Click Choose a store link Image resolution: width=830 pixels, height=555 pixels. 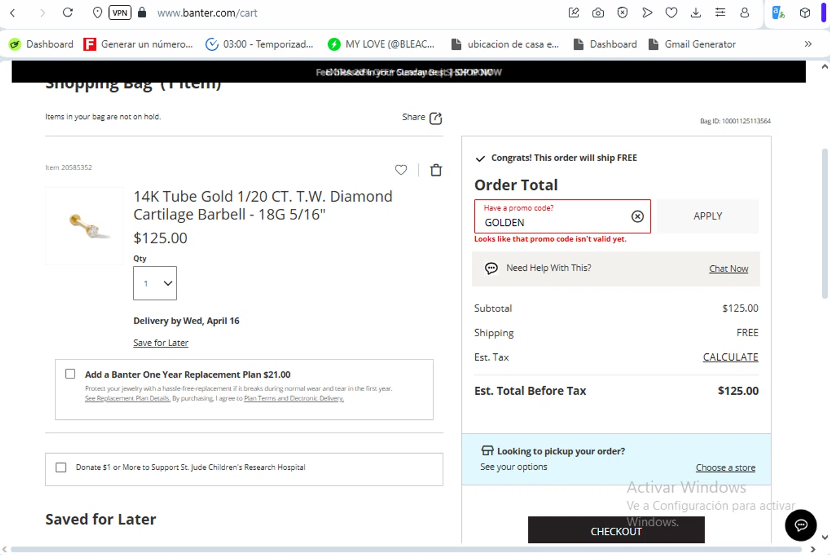[x=725, y=467]
